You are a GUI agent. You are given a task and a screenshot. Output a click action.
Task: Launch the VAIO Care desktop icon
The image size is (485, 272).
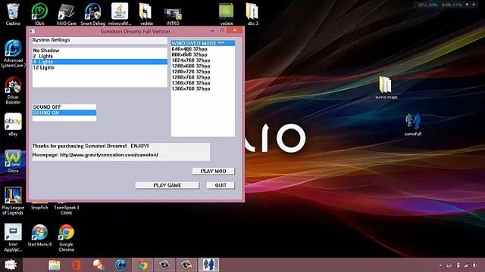tap(66, 14)
